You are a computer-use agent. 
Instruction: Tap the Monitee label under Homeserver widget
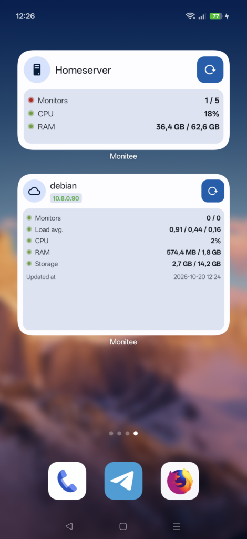[124, 156]
